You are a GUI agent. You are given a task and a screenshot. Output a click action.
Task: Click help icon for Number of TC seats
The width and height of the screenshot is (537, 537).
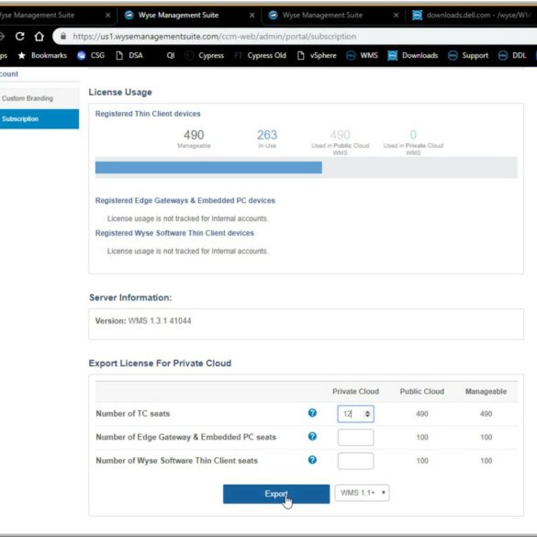312,413
